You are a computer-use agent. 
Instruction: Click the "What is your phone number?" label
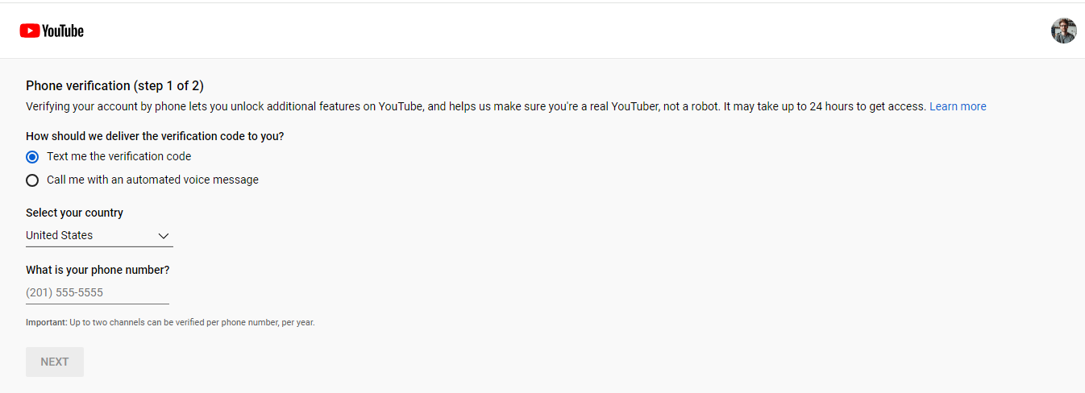click(98, 270)
